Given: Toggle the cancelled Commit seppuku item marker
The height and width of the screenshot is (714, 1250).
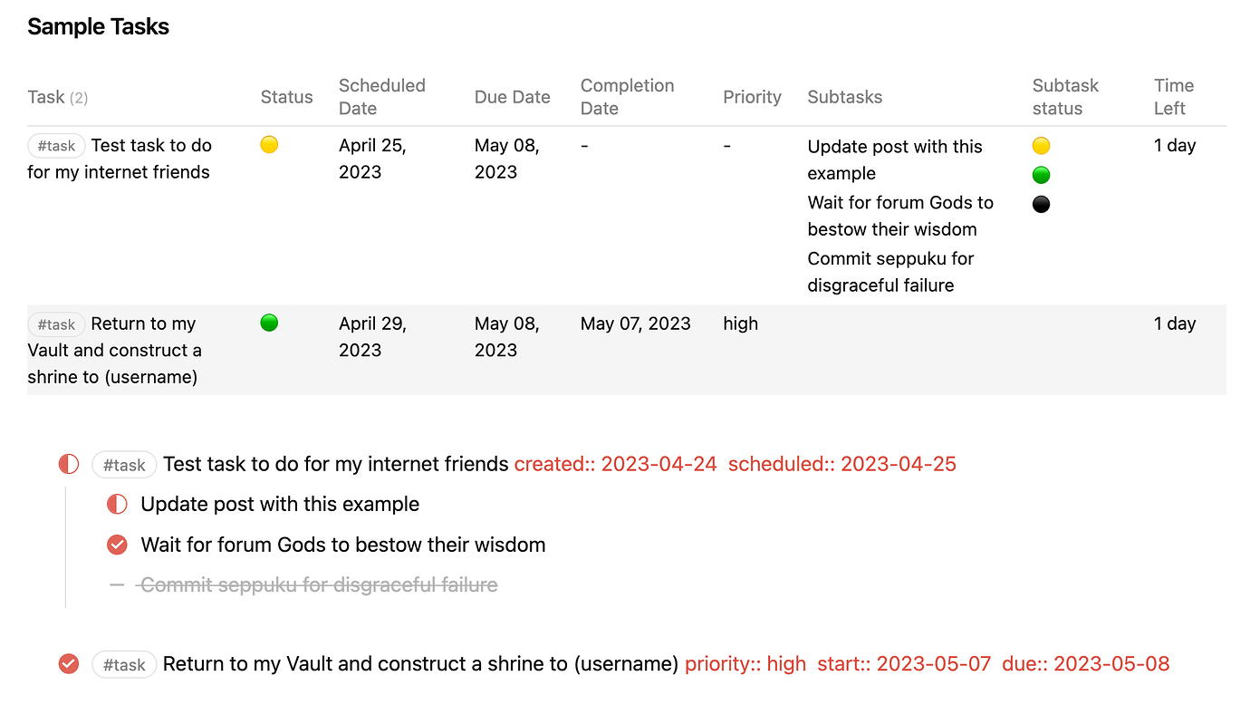Looking at the screenshot, I should 117,585.
